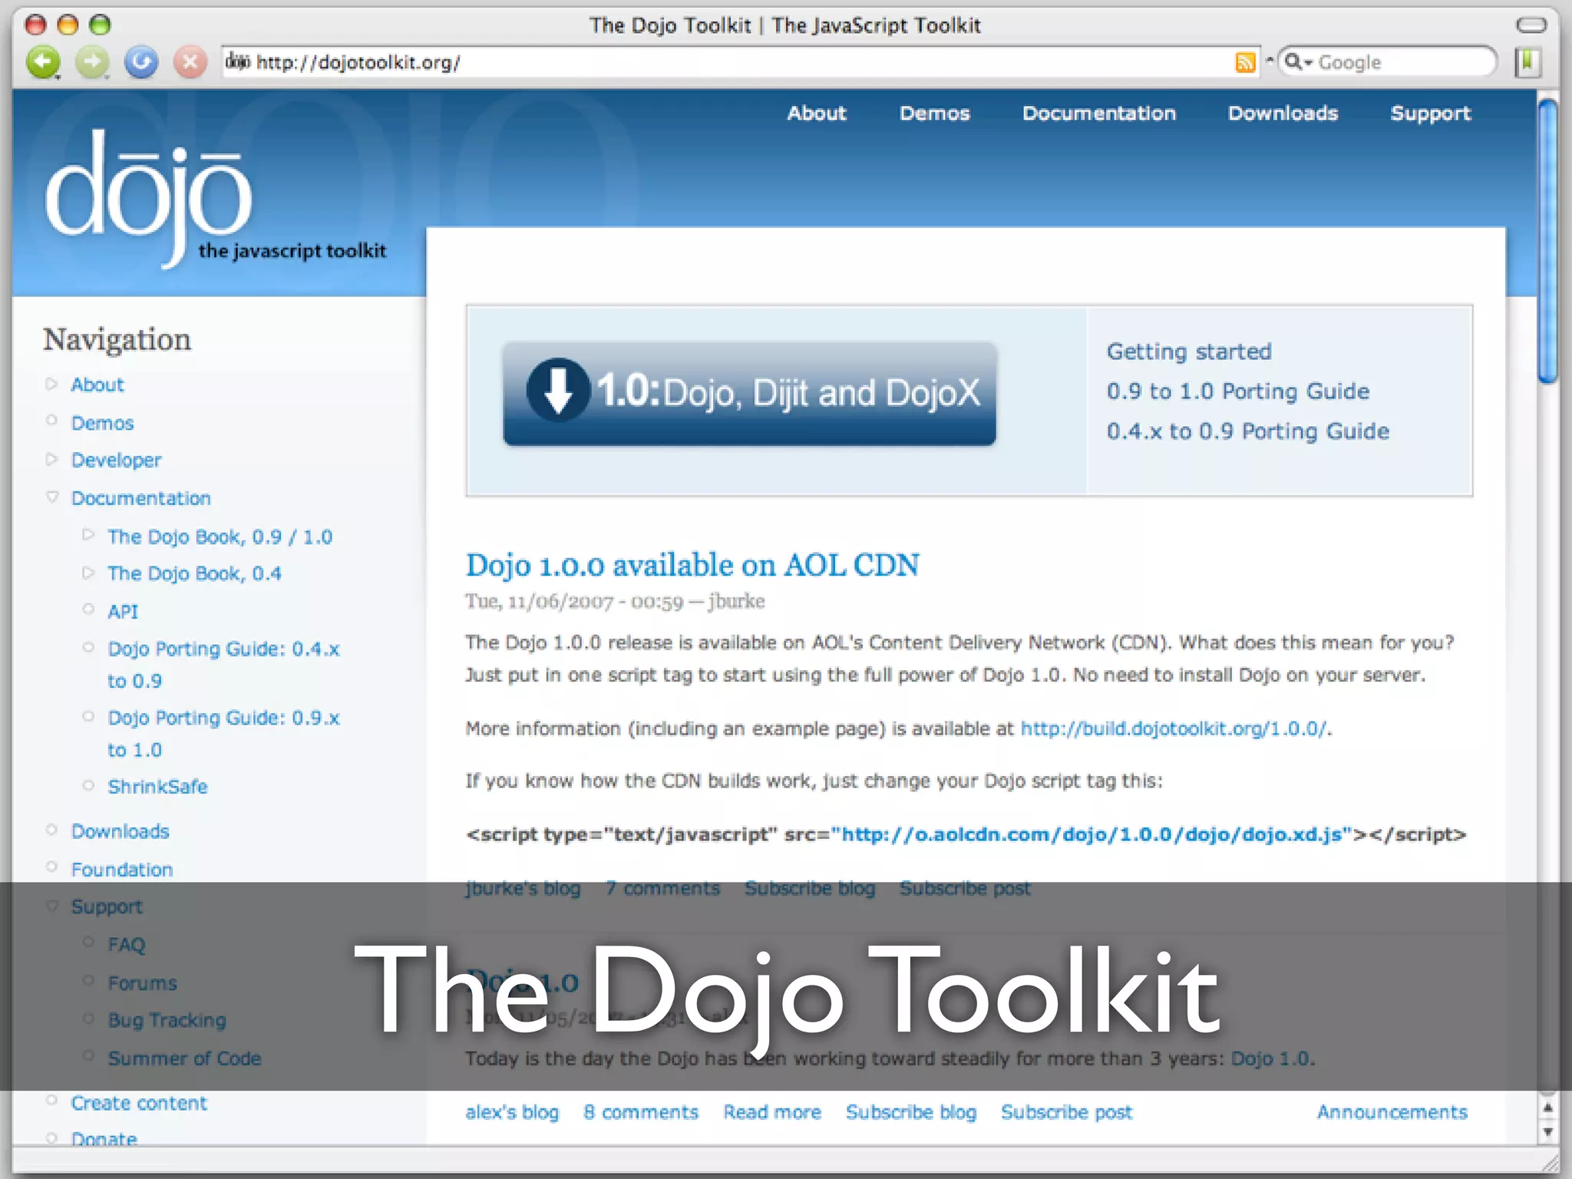Viewport: 1572px width, 1179px height.
Task: Click the dojo favicon in the address bar
Action: 237,61
